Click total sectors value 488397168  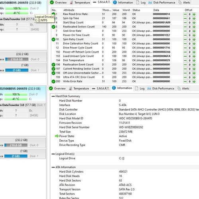click(x=125, y=194)
